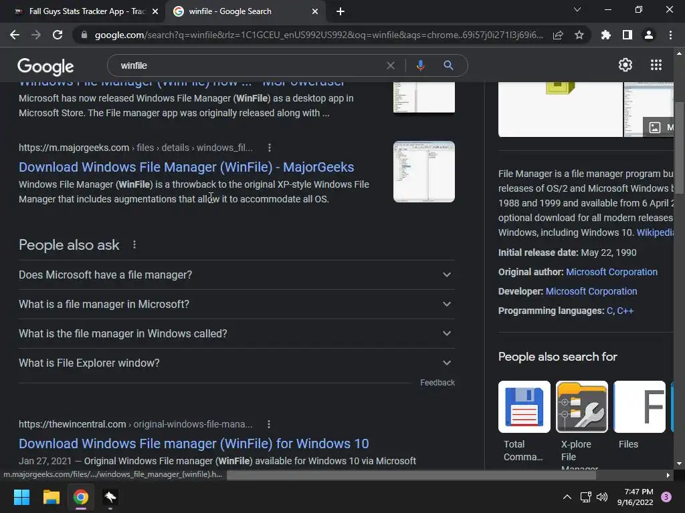
Task: Click the scroll-right arrow of horizontal scrollbar
Action: [x=668, y=475]
